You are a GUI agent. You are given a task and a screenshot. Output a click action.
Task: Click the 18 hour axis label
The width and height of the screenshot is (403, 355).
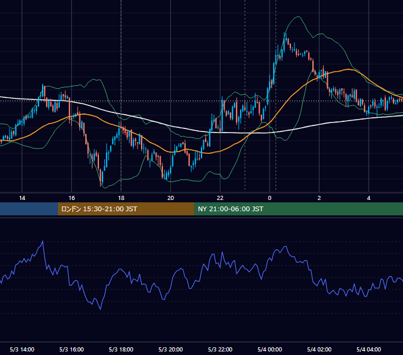(x=121, y=198)
